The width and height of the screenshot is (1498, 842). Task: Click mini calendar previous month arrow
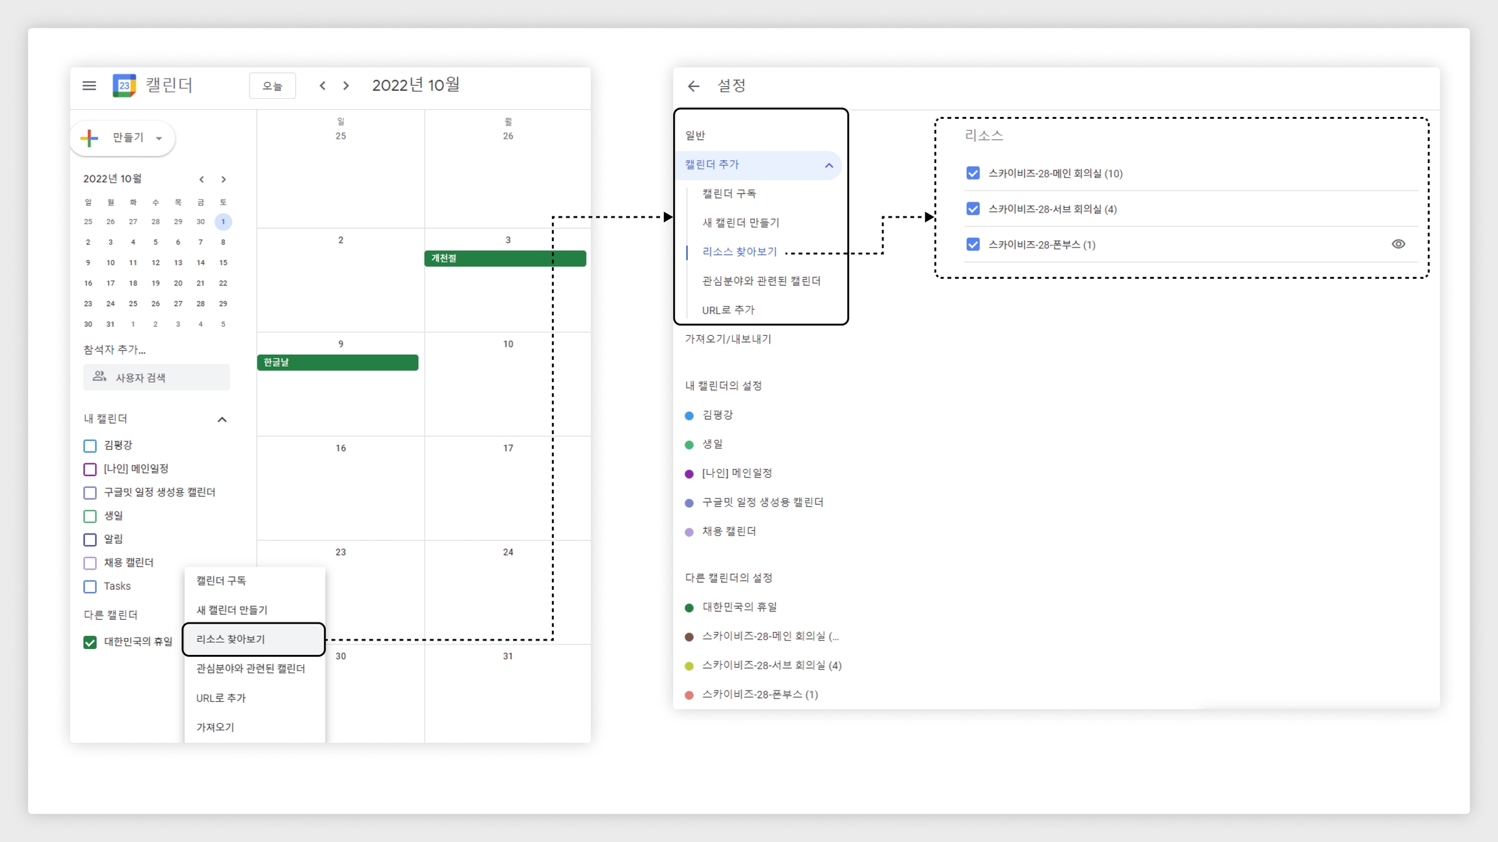pyautogui.click(x=202, y=179)
